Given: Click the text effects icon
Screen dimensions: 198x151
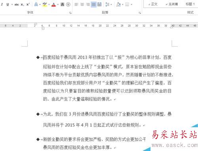Looking at the screenshot, I should click(x=36, y=4).
